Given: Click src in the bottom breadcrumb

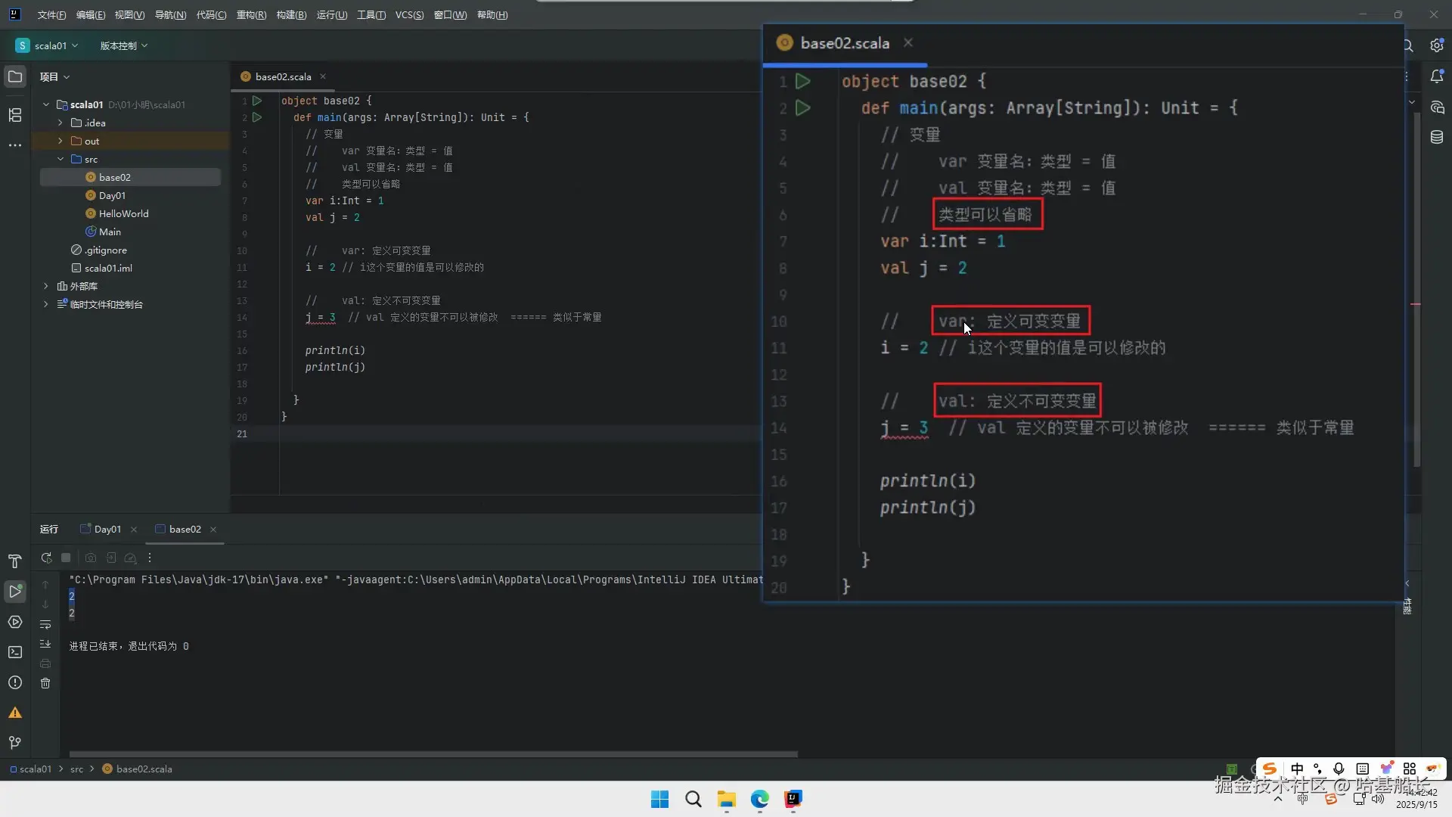Looking at the screenshot, I should (76, 769).
